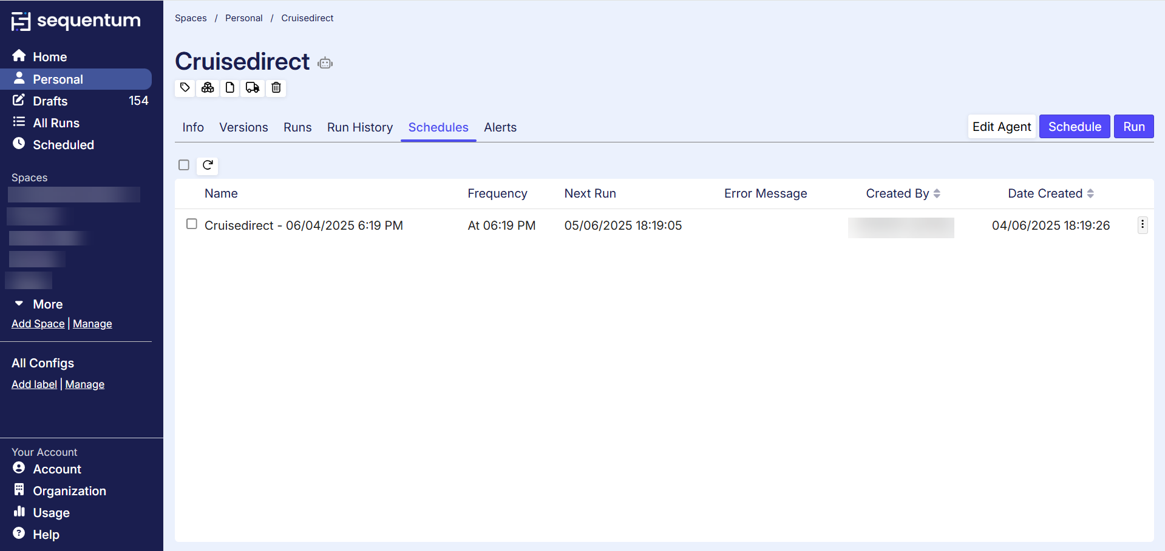The image size is (1165, 551).
Task: Click the blue Schedule button
Action: click(x=1074, y=127)
